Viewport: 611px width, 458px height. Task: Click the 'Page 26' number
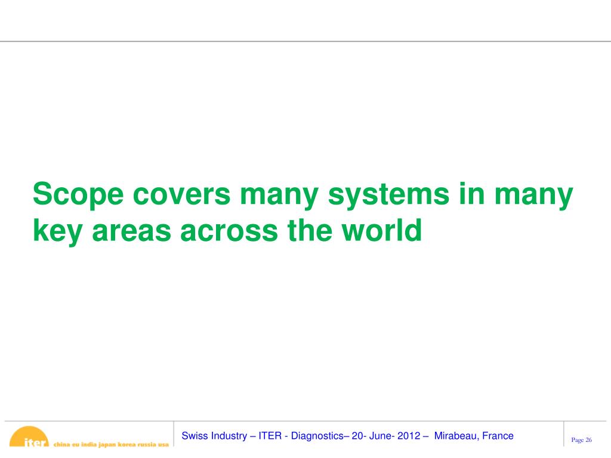coord(581,440)
